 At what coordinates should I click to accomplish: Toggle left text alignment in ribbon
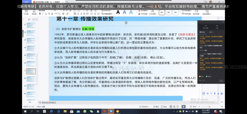pos(75,14)
